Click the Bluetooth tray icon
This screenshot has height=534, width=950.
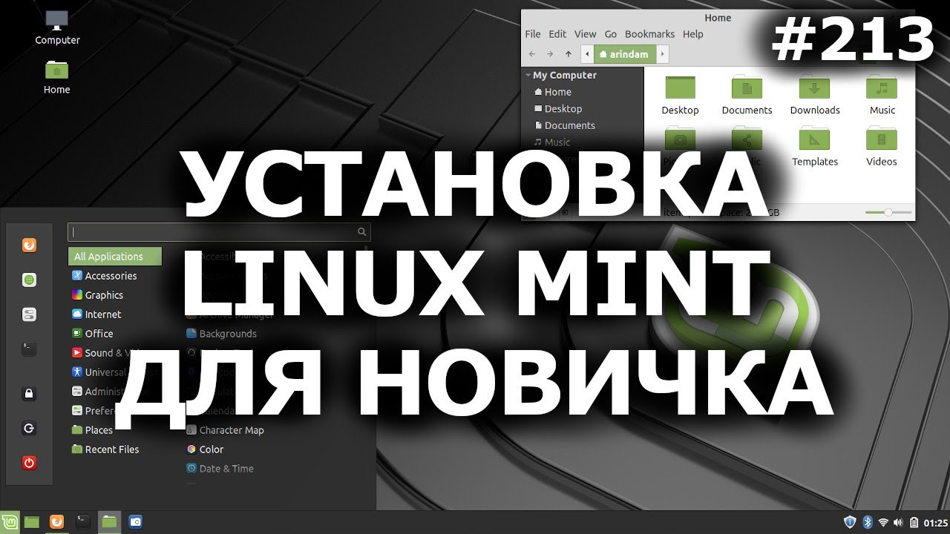click(867, 522)
